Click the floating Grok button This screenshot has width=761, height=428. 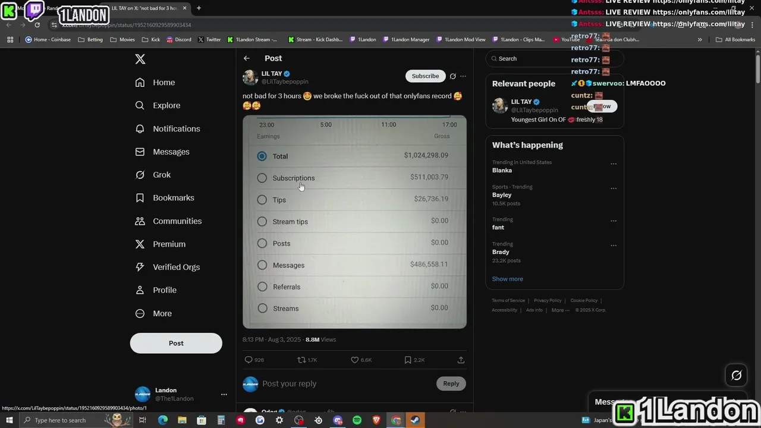click(736, 375)
